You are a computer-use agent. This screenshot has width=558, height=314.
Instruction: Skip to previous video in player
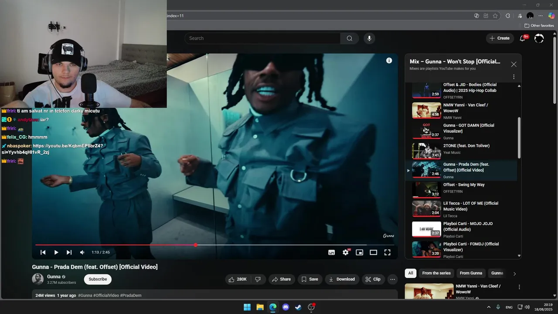click(43, 252)
